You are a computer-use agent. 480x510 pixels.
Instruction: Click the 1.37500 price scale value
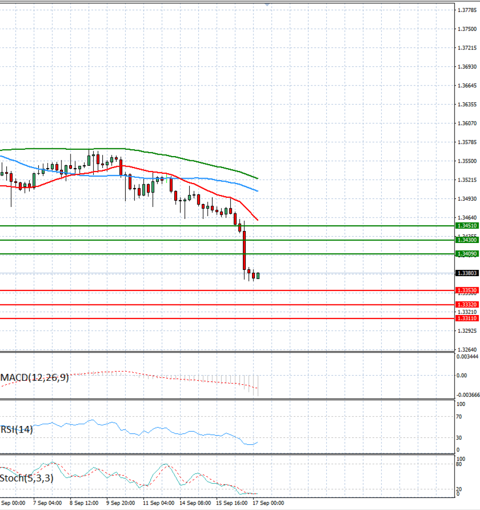(x=467, y=29)
